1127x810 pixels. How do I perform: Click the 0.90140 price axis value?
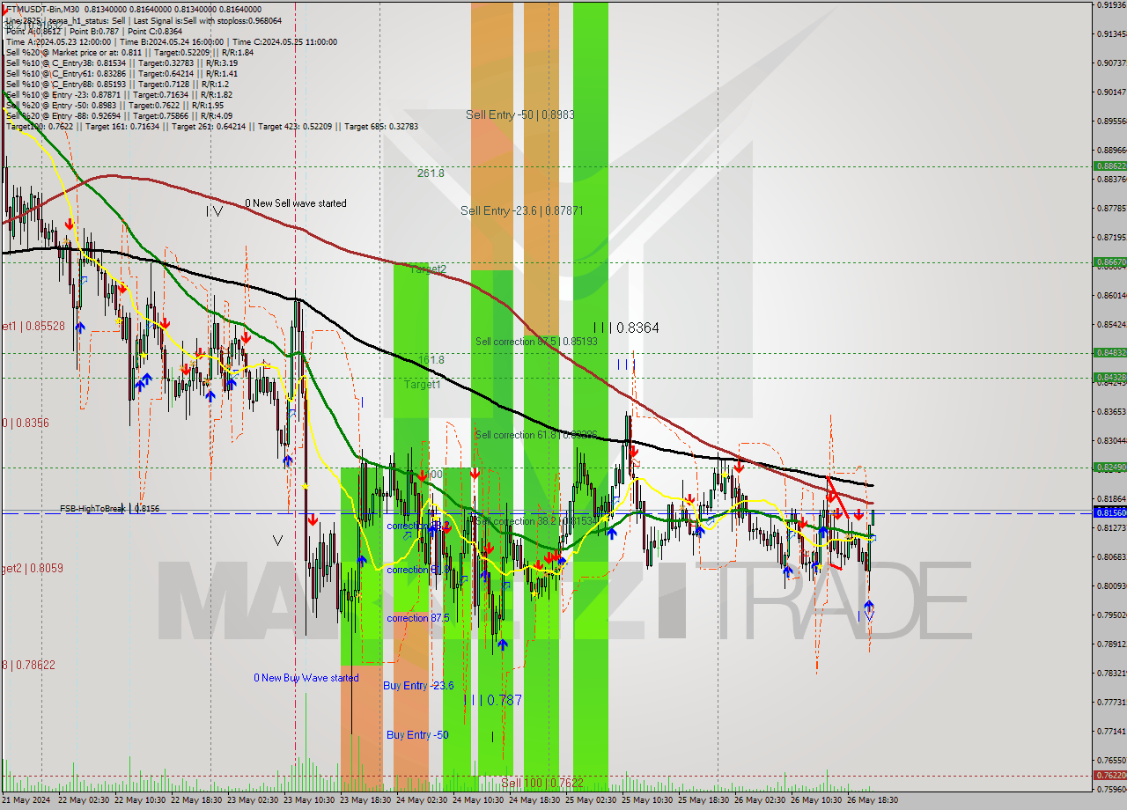pyautogui.click(x=1111, y=92)
